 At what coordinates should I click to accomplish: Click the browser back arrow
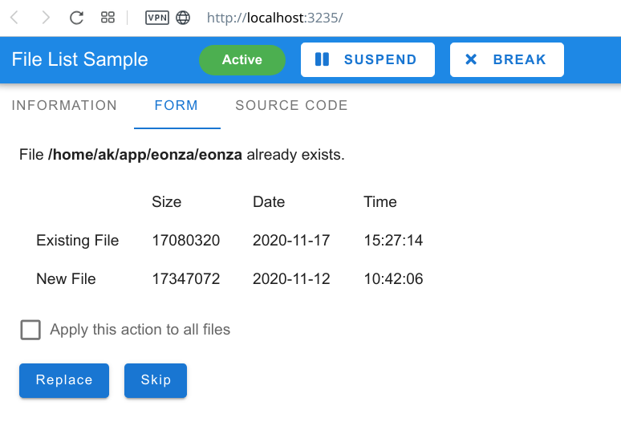14,18
